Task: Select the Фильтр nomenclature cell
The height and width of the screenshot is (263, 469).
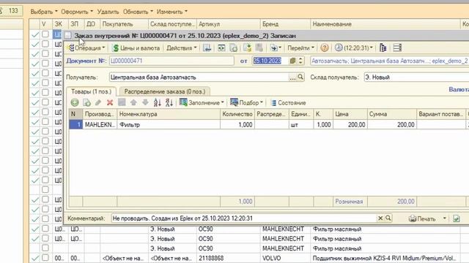Action: point(169,125)
